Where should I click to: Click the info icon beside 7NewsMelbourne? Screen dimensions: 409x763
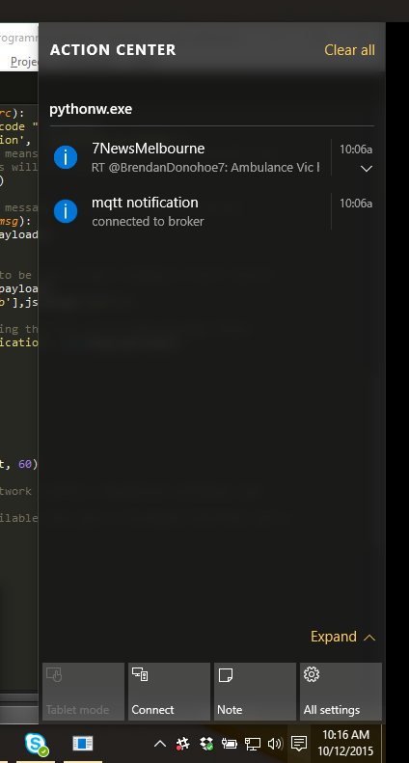coord(66,157)
